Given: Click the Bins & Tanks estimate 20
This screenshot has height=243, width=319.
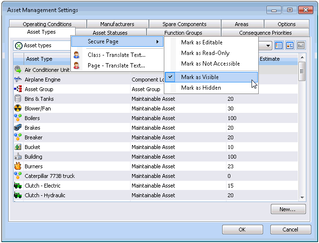Looking at the screenshot, I should coord(230,99).
